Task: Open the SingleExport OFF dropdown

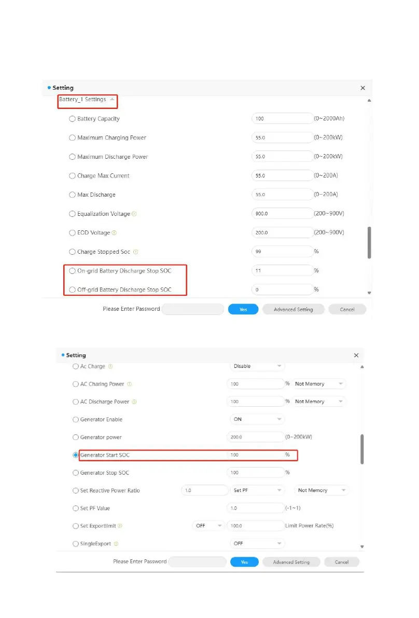Action: tap(257, 544)
